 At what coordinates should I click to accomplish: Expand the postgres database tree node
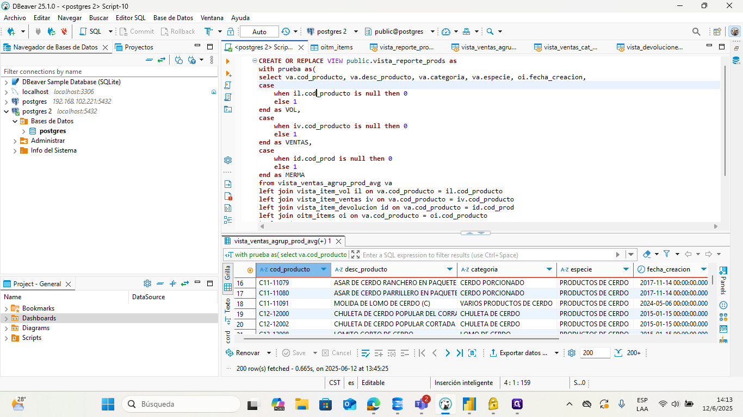pos(24,131)
